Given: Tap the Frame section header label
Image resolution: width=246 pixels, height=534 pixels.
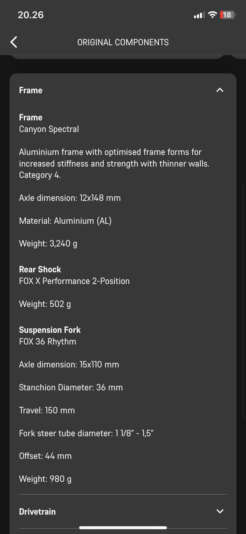Looking at the screenshot, I should [31, 90].
